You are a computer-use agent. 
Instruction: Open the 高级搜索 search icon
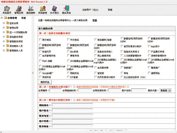click(x=31, y=9)
